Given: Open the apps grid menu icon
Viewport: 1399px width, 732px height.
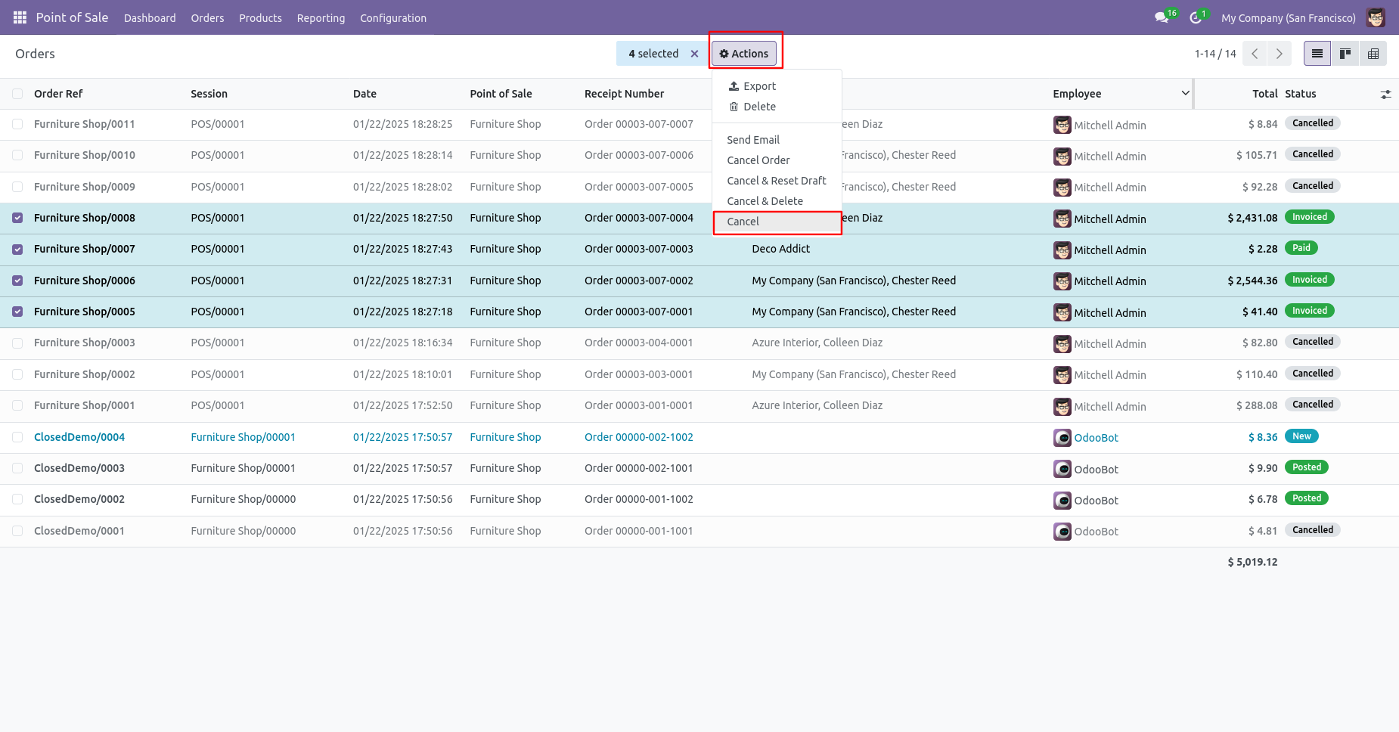Looking at the screenshot, I should 20,17.
